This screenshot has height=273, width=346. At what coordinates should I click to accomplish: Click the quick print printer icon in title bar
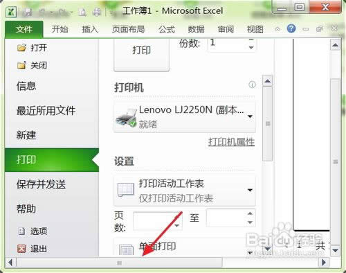pos(97,12)
